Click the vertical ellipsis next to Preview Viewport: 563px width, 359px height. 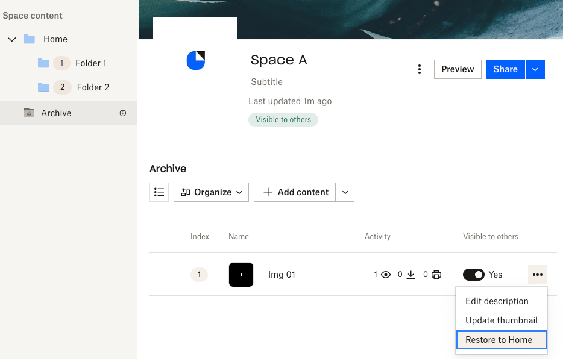coord(420,69)
